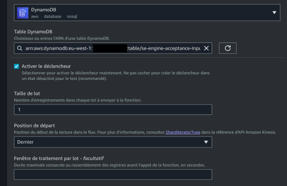Screen dimensions: 287x186
Task: Click the 'database' tag under DynamoDB
Action: 53,16
